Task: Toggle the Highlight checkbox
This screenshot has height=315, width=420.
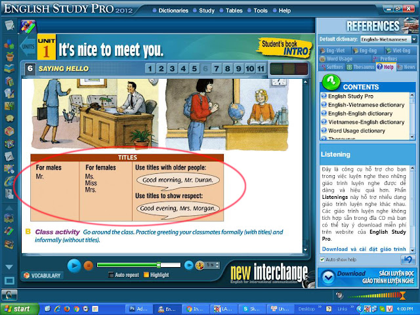Action: [146, 275]
